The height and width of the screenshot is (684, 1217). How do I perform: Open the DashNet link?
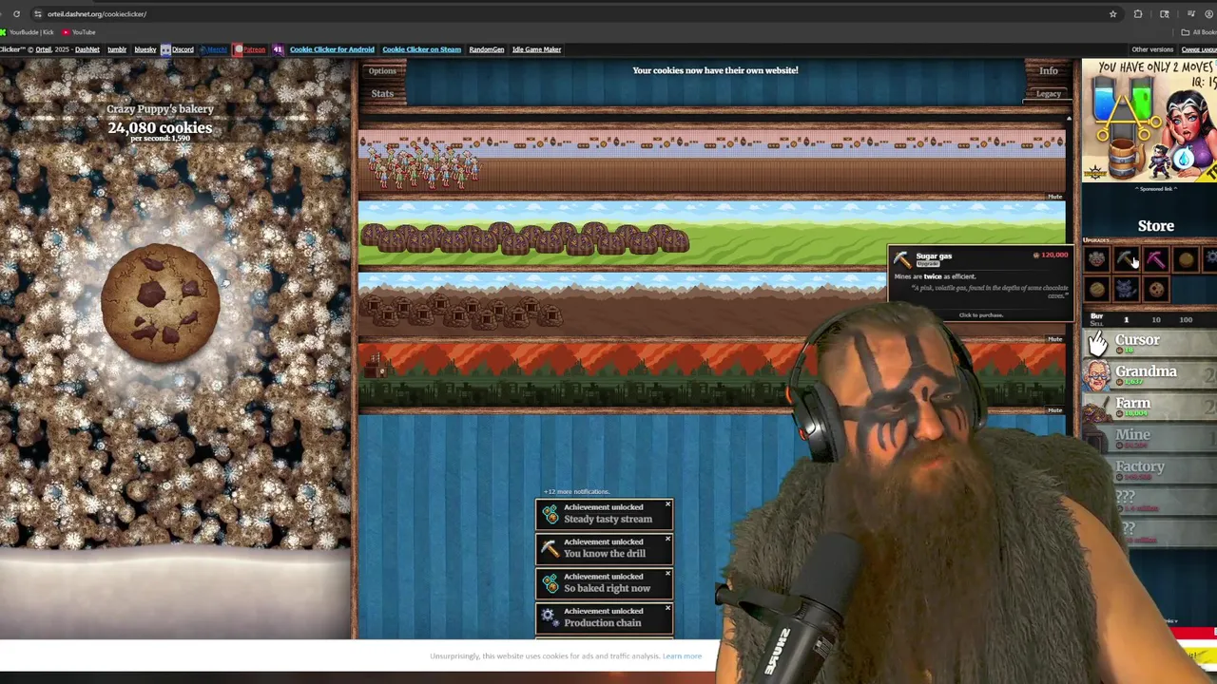point(87,49)
